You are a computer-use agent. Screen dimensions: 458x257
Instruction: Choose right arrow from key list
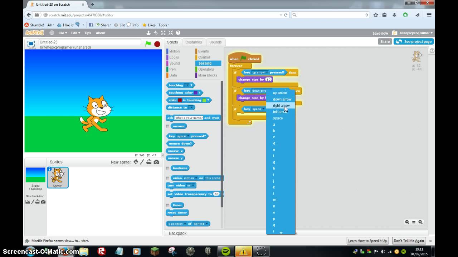(281, 106)
